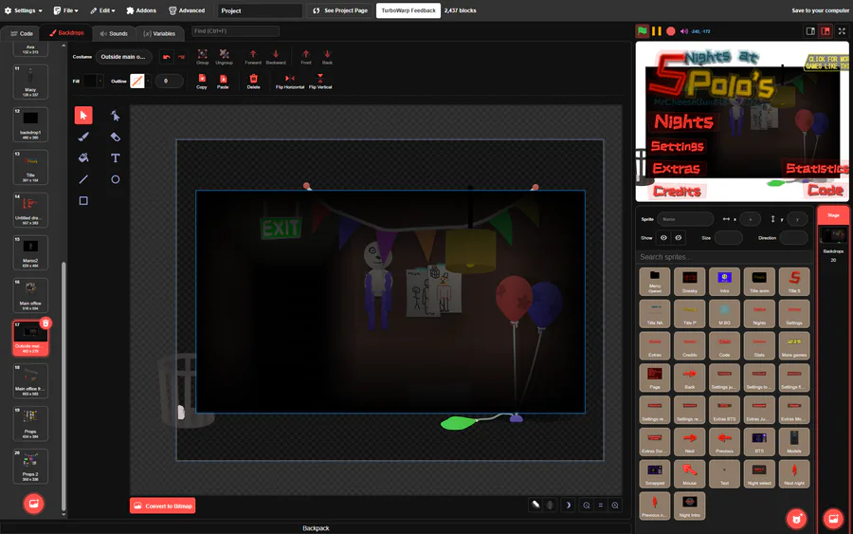Switch to the Code tab
Screen dimensions: 853x534
22,33
